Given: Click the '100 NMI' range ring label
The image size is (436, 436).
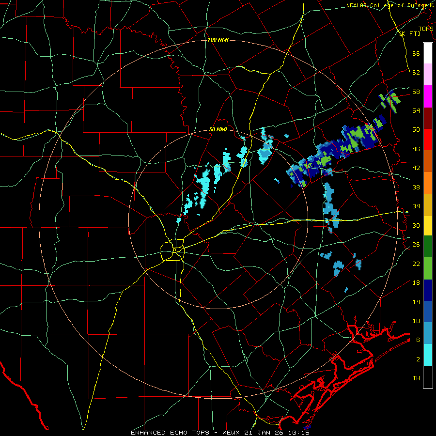Looking at the screenshot, I should 218,40.
